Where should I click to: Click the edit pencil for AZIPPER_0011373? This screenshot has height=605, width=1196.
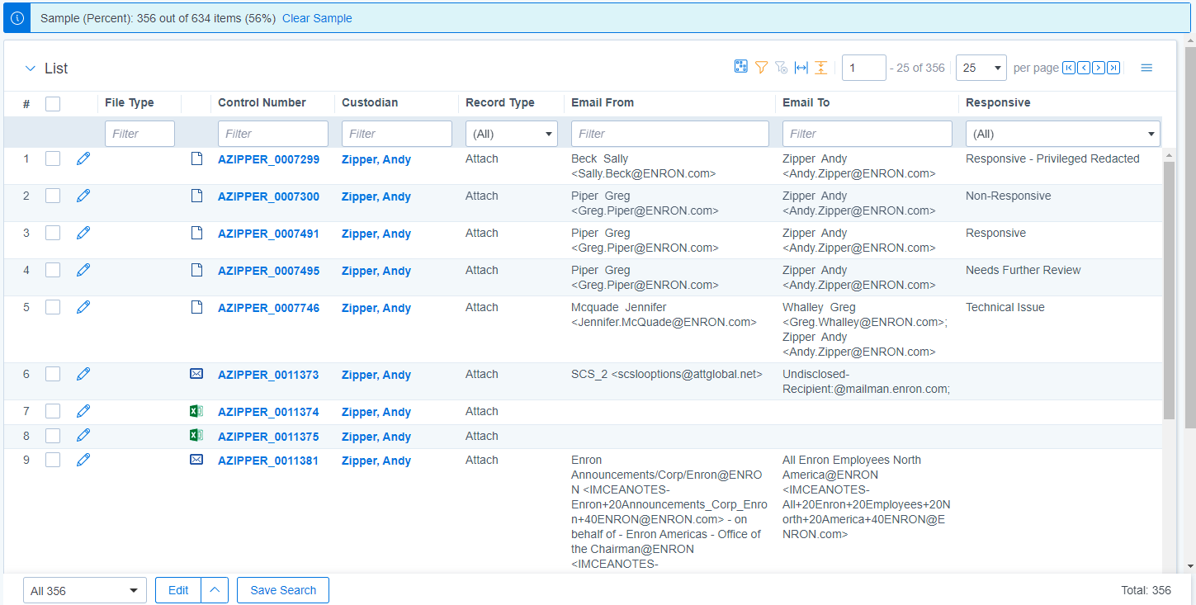click(83, 374)
